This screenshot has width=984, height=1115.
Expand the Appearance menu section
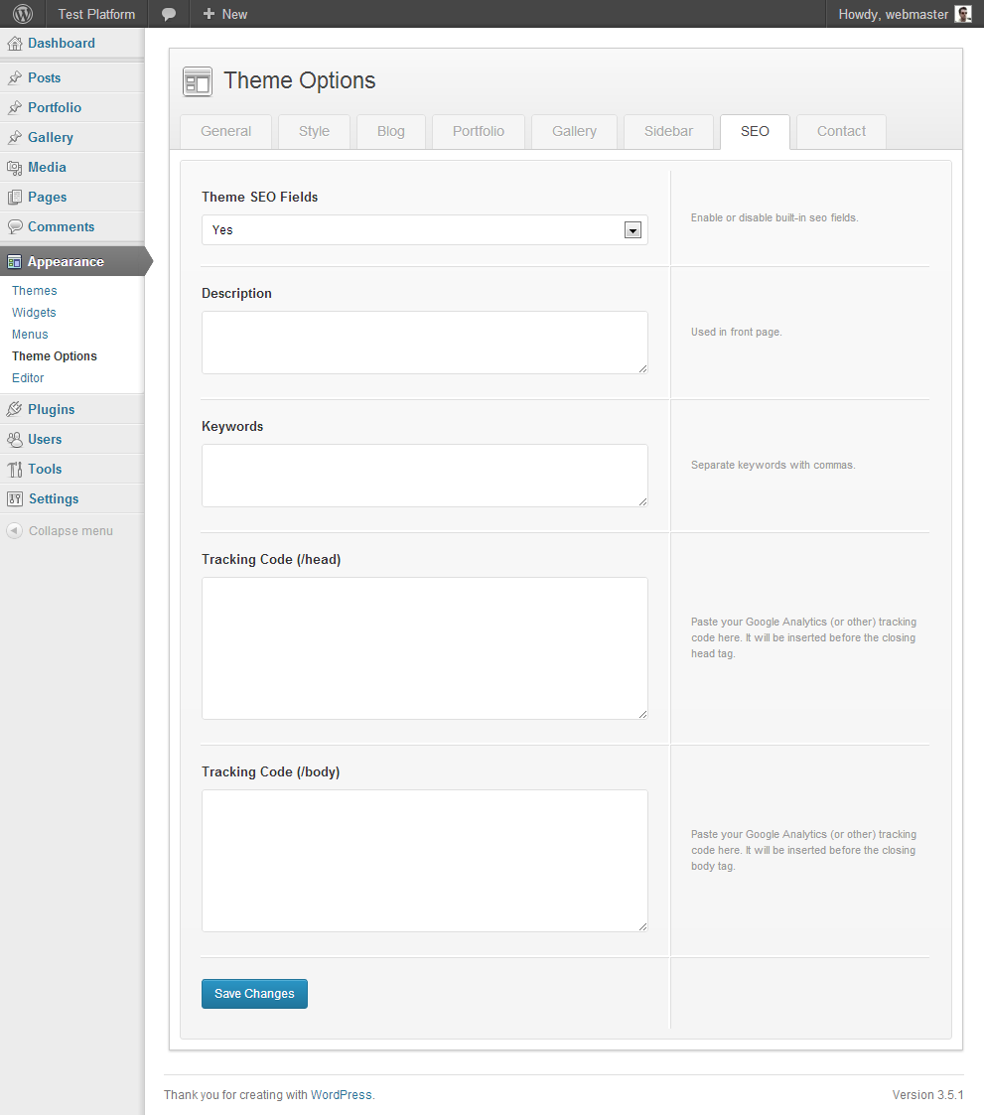pyautogui.click(x=66, y=262)
